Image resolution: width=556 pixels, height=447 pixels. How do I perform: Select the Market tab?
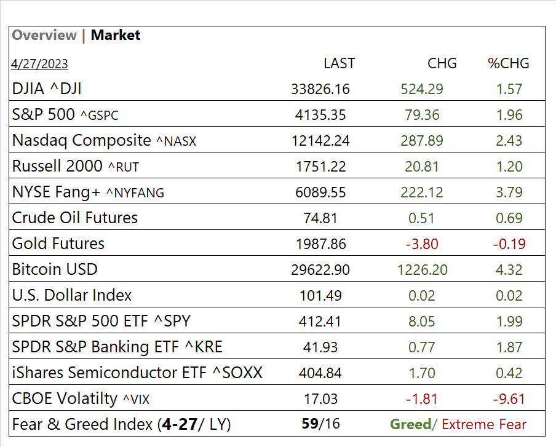point(116,36)
